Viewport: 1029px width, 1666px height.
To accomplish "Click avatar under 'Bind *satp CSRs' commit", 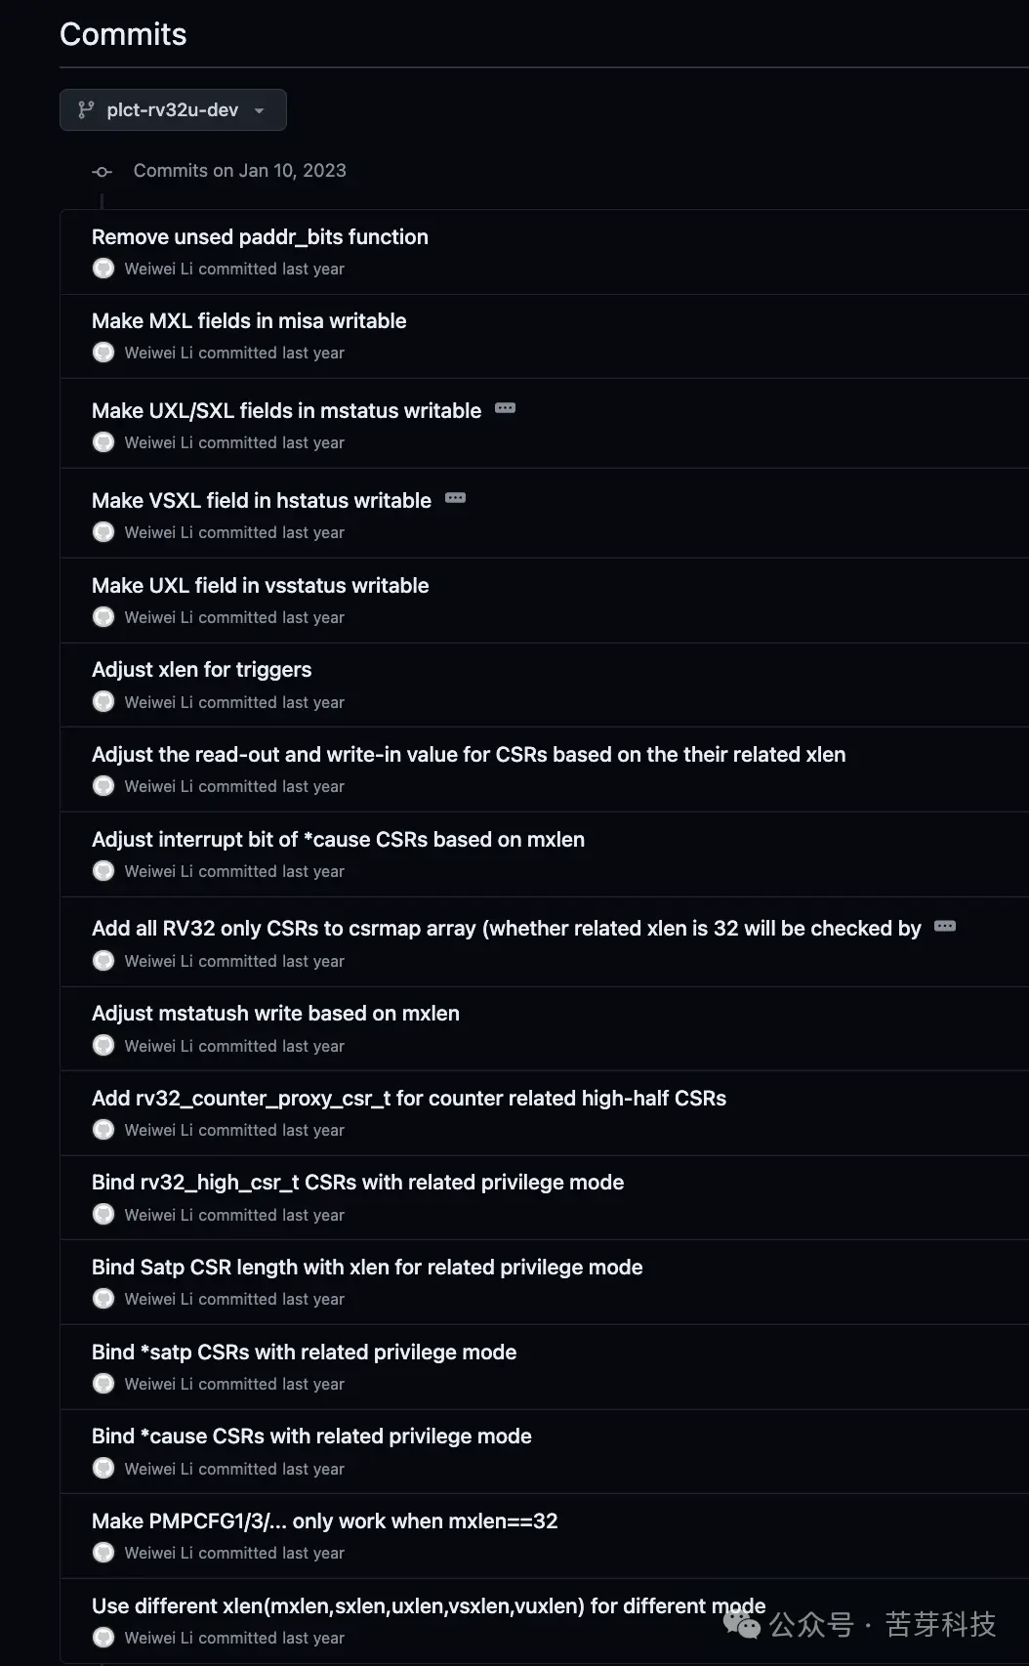I will [103, 1384].
